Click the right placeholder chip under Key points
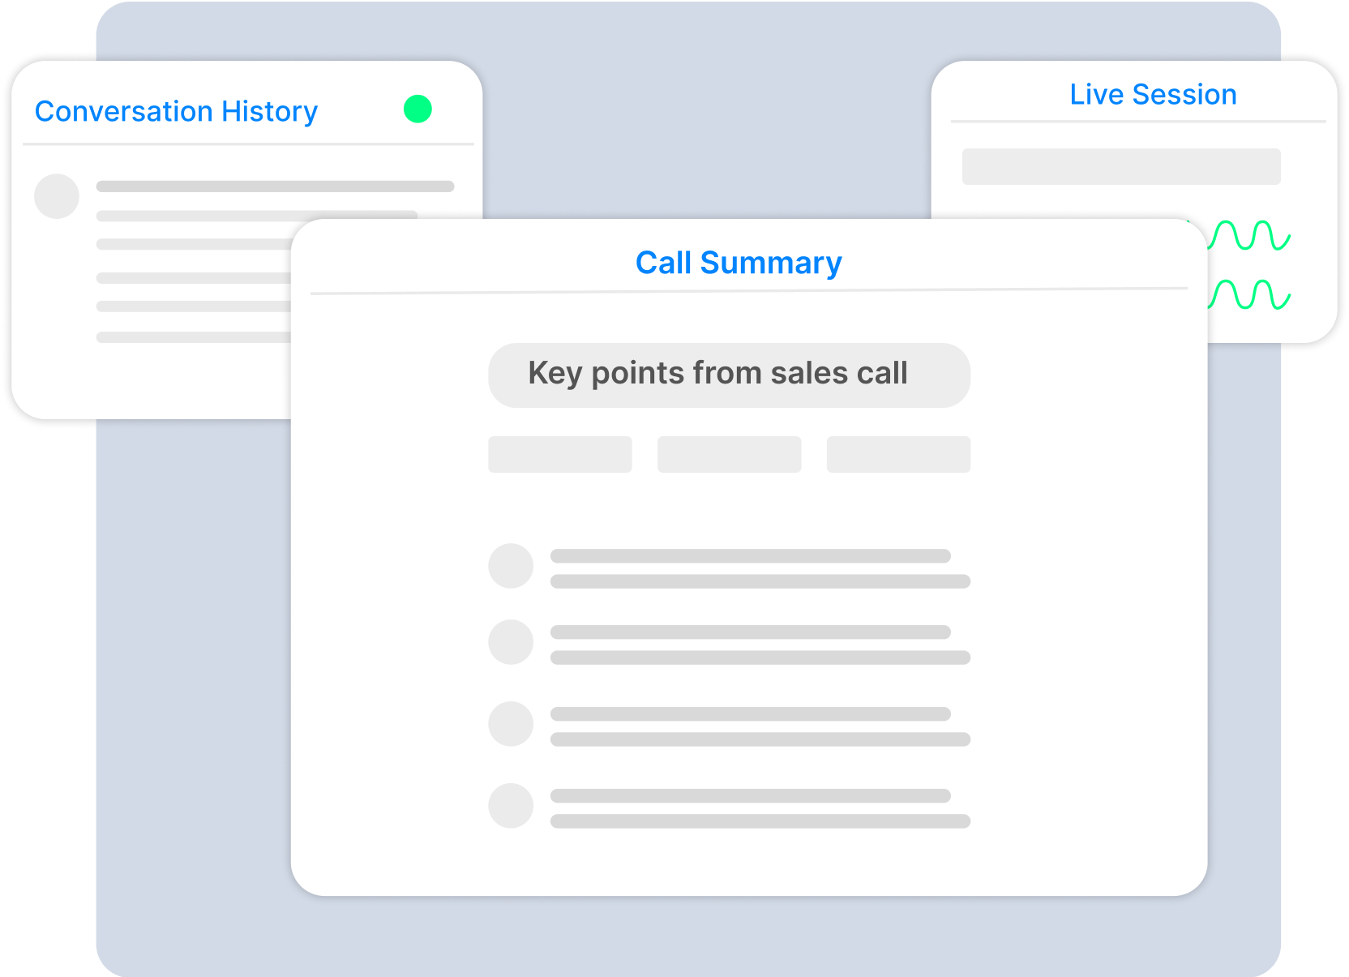Screen dimensions: 1349x977 pos(898,454)
